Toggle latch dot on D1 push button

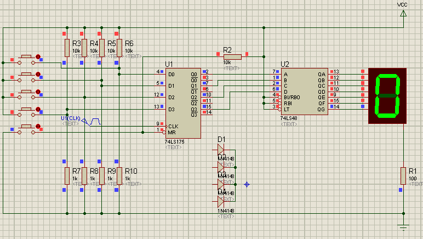tap(38, 74)
